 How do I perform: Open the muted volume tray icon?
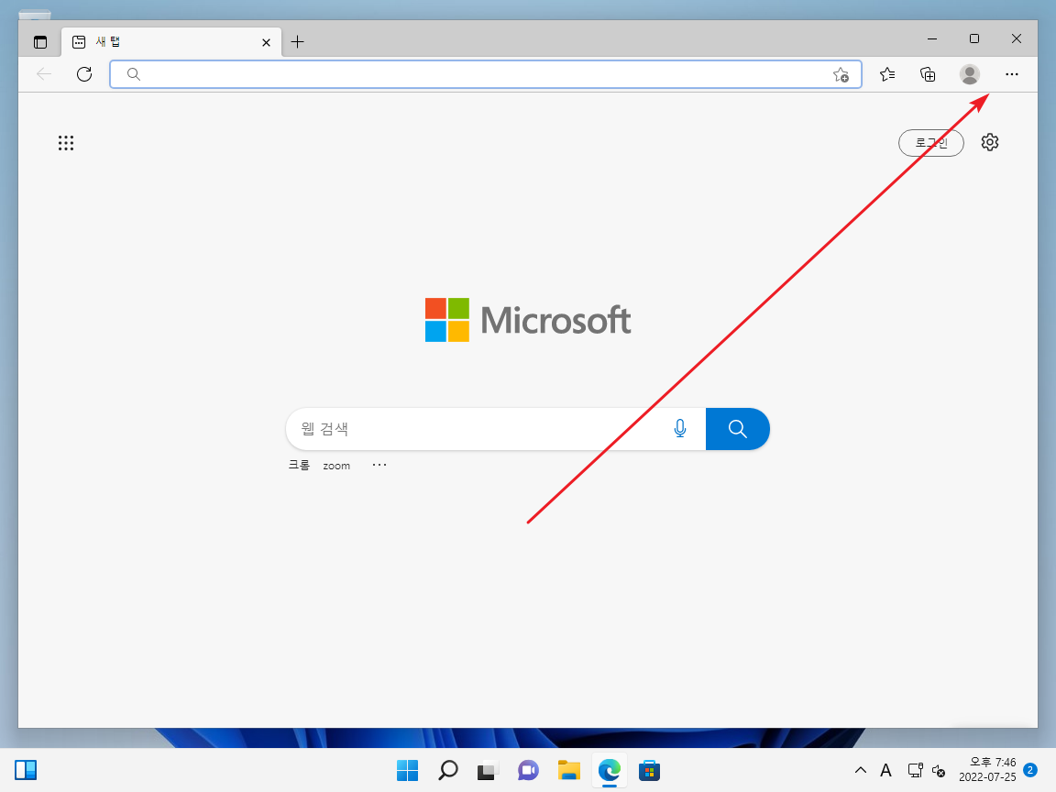(938, 770)
